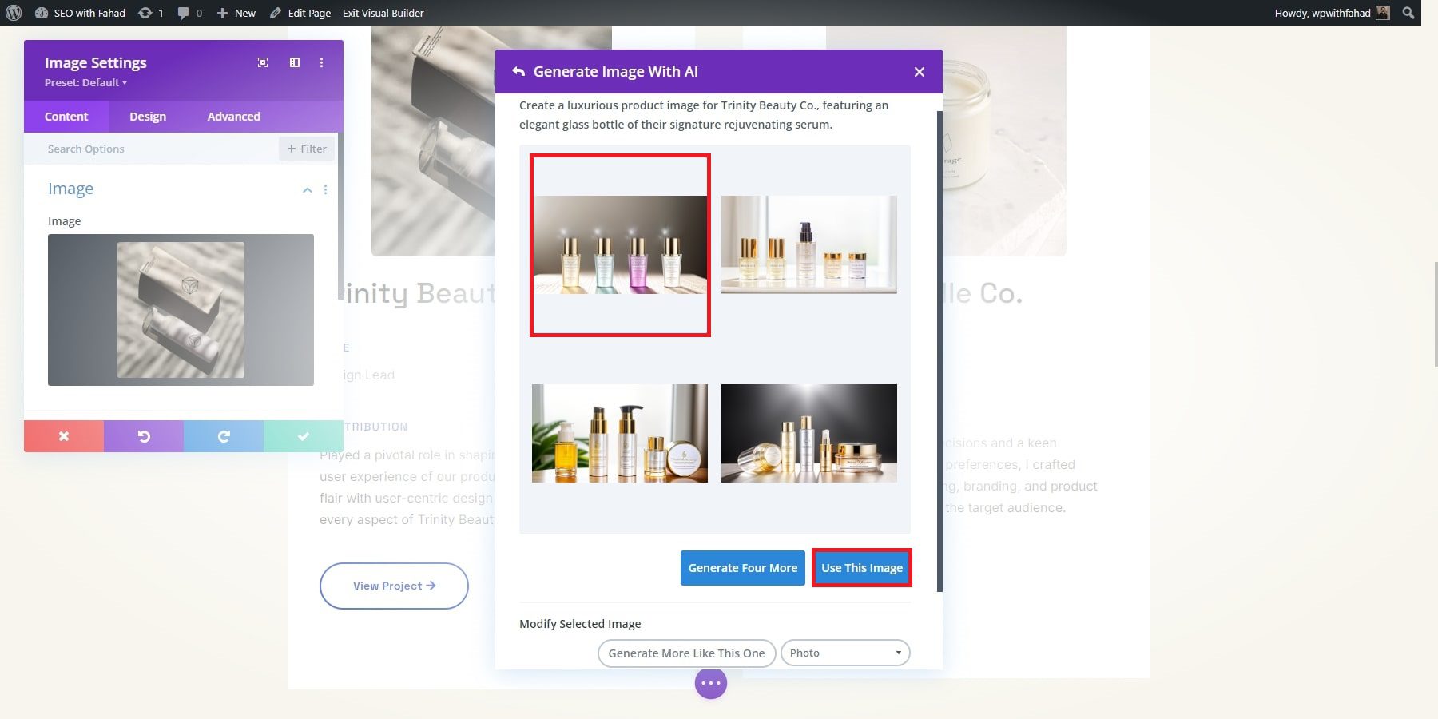Switch to the Advanced tab
This screenshot has height=719, width=1438.
pos(234,117)
